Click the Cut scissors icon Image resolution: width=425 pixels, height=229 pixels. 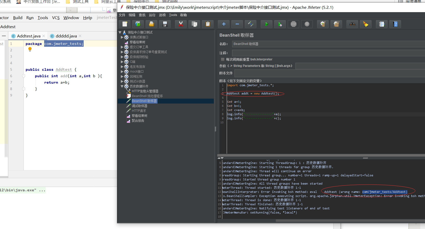click(181, 24)
